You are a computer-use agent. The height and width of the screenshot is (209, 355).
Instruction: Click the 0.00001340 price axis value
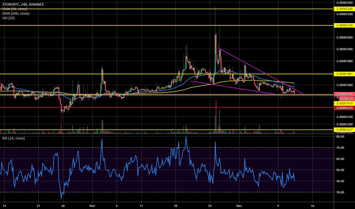point(345,117)
